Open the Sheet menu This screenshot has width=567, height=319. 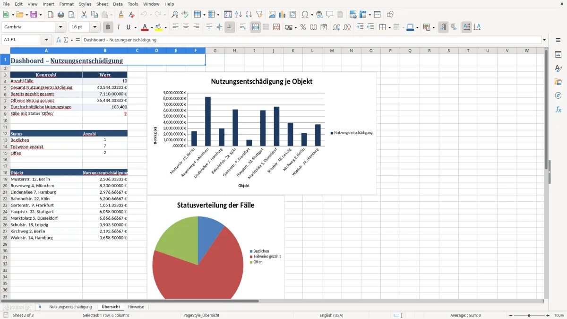[102, 4]
